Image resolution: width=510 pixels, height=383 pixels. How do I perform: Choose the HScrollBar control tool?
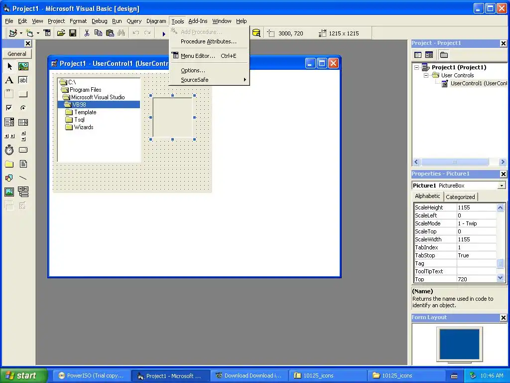coord(9,136)
